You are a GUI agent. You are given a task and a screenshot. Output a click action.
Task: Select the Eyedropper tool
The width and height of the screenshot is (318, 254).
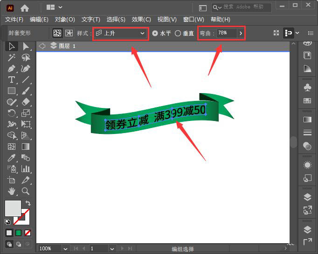tap(12, 157)
